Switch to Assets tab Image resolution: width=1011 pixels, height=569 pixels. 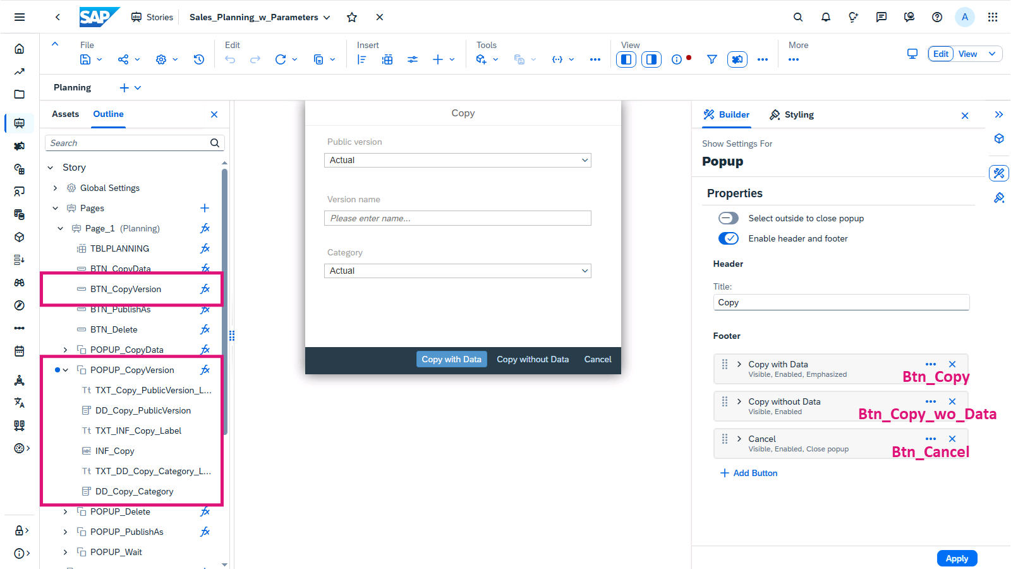click(x=65, y=114)
